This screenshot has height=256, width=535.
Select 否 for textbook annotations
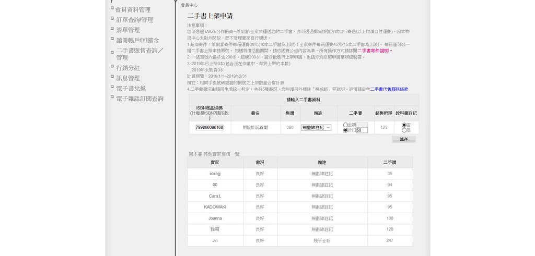coord(404,125)
